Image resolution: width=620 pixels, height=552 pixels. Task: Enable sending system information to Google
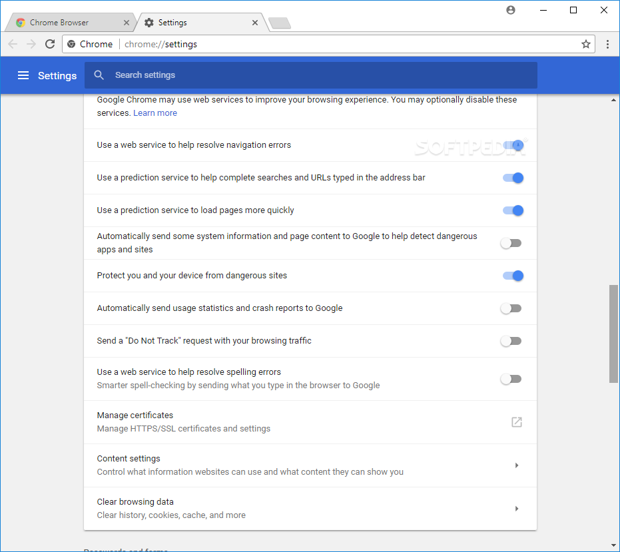pos(511,243)
